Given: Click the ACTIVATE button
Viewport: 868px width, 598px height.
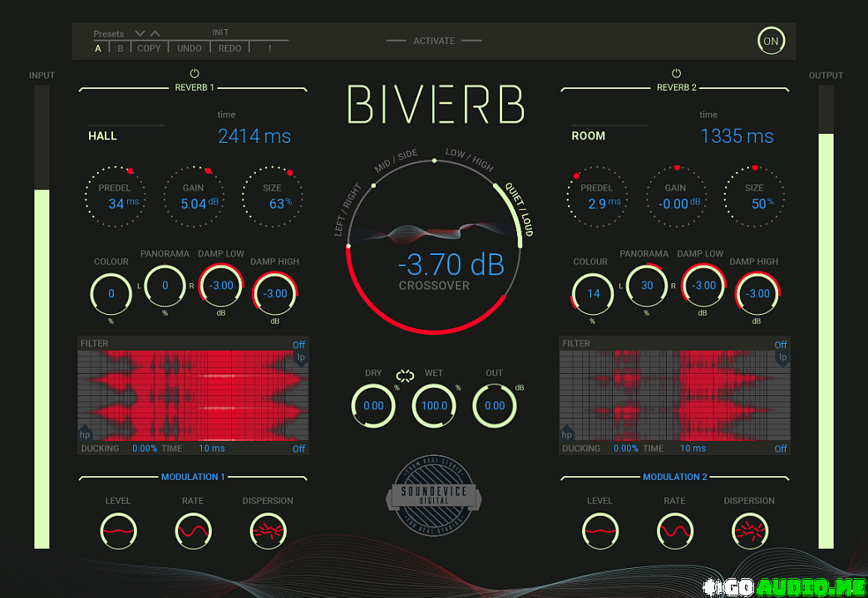Looking at the screenshot, I should coord(434,41).
